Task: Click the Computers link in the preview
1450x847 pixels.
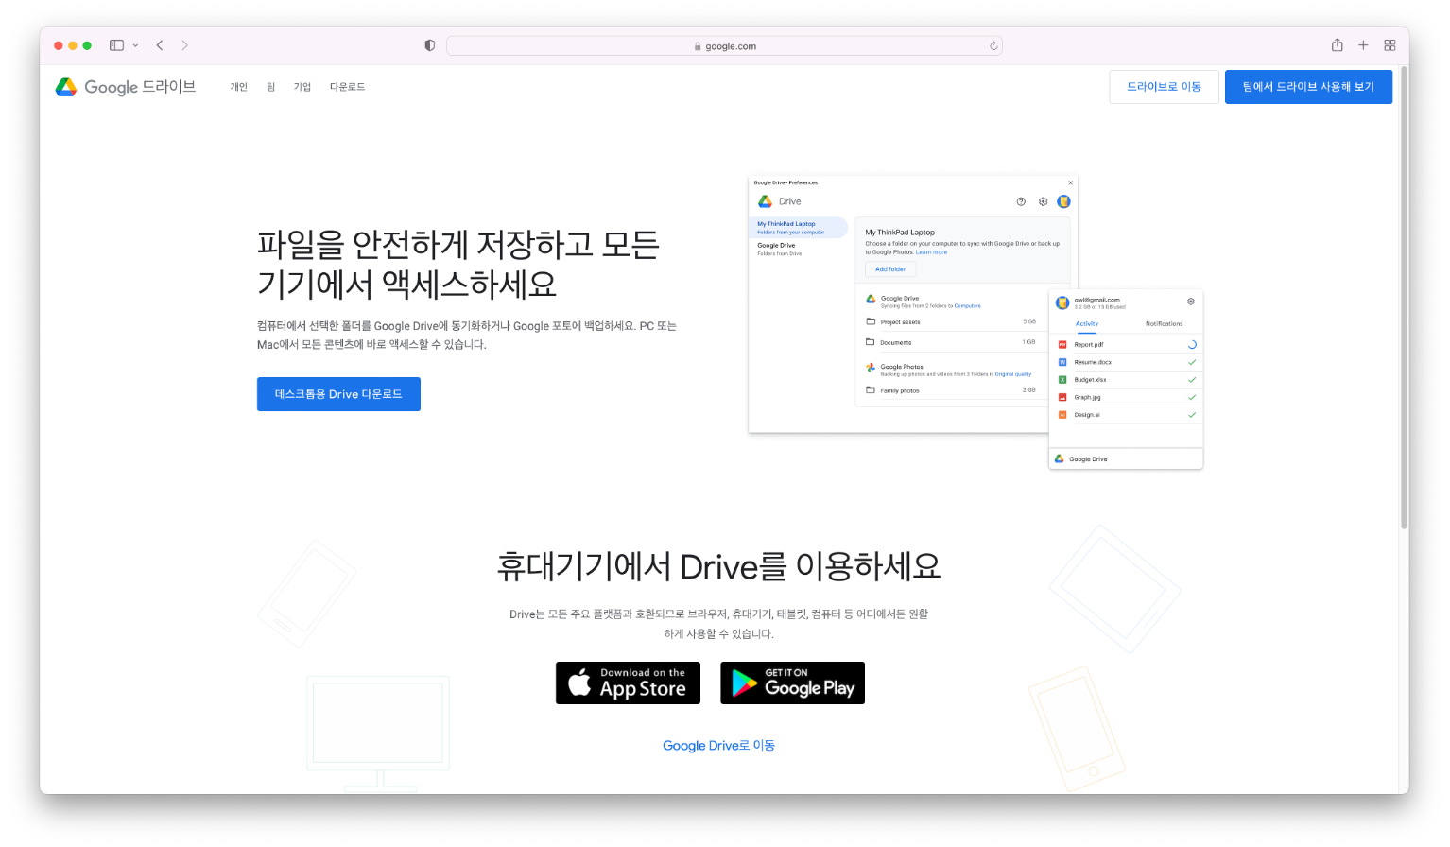Action: 967,306
